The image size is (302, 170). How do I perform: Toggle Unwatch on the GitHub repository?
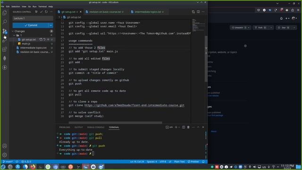238,28
